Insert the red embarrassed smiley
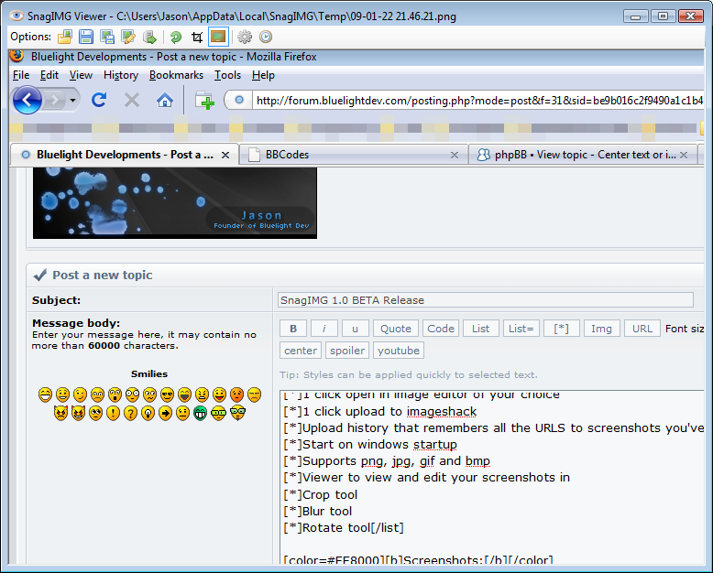 [x=236, y=395]
